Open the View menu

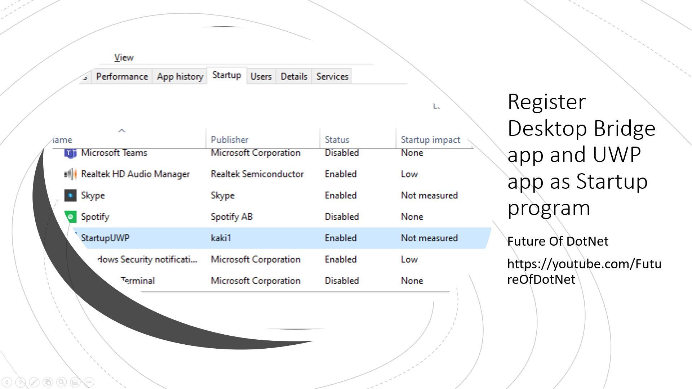tap(124, 58)
